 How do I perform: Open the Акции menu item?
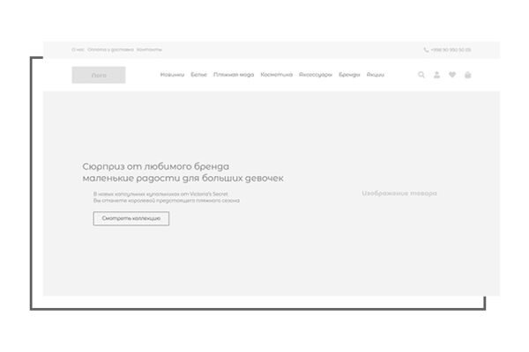pyautogui.click(x=376, y=75)
